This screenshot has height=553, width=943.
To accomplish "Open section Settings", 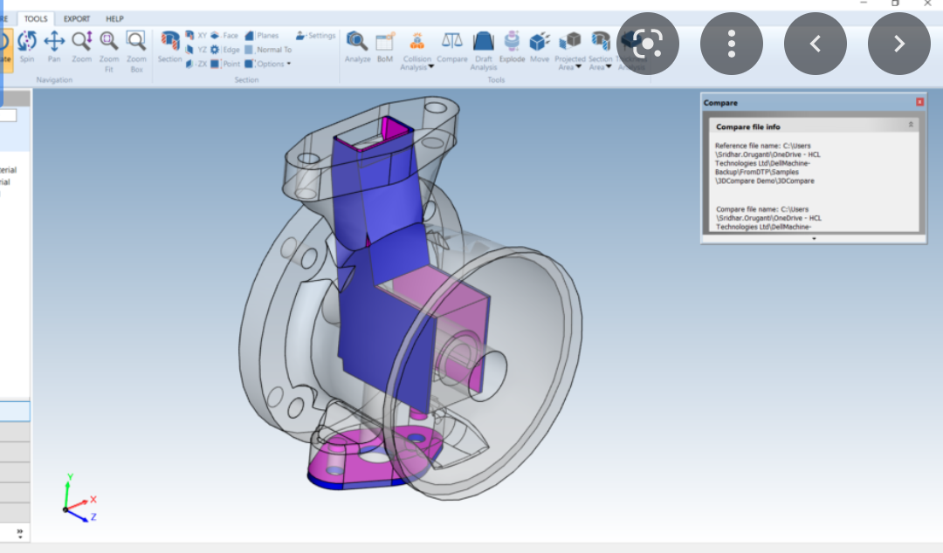I will click(x=315, y=36).
